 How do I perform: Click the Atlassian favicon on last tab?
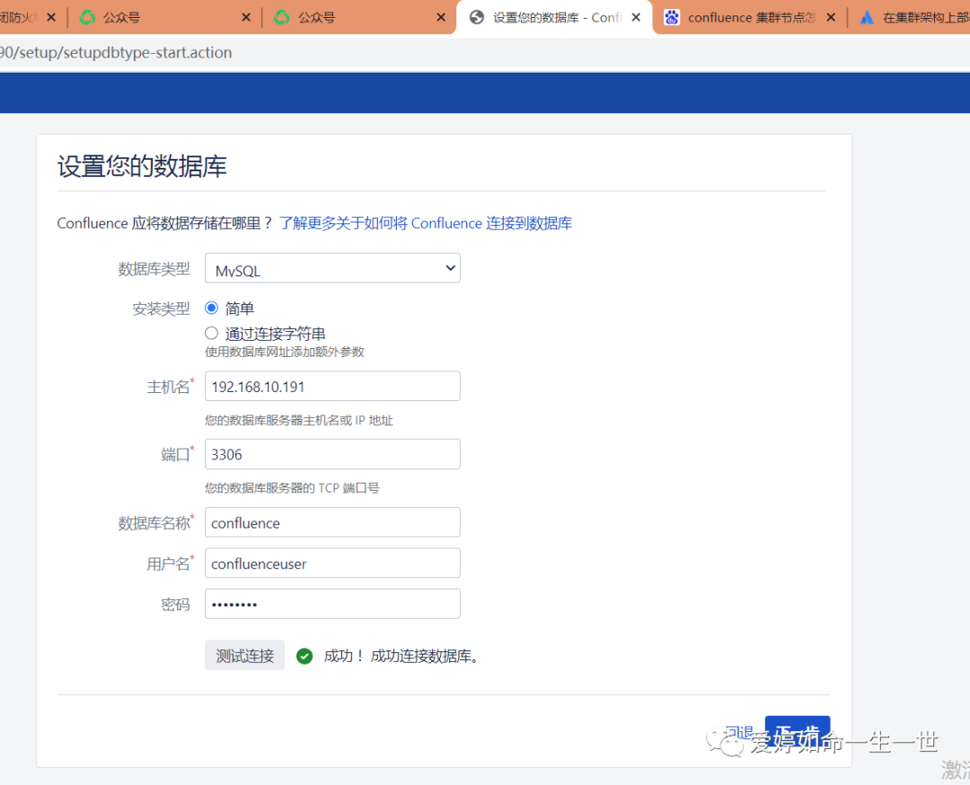tap(867, 17)
